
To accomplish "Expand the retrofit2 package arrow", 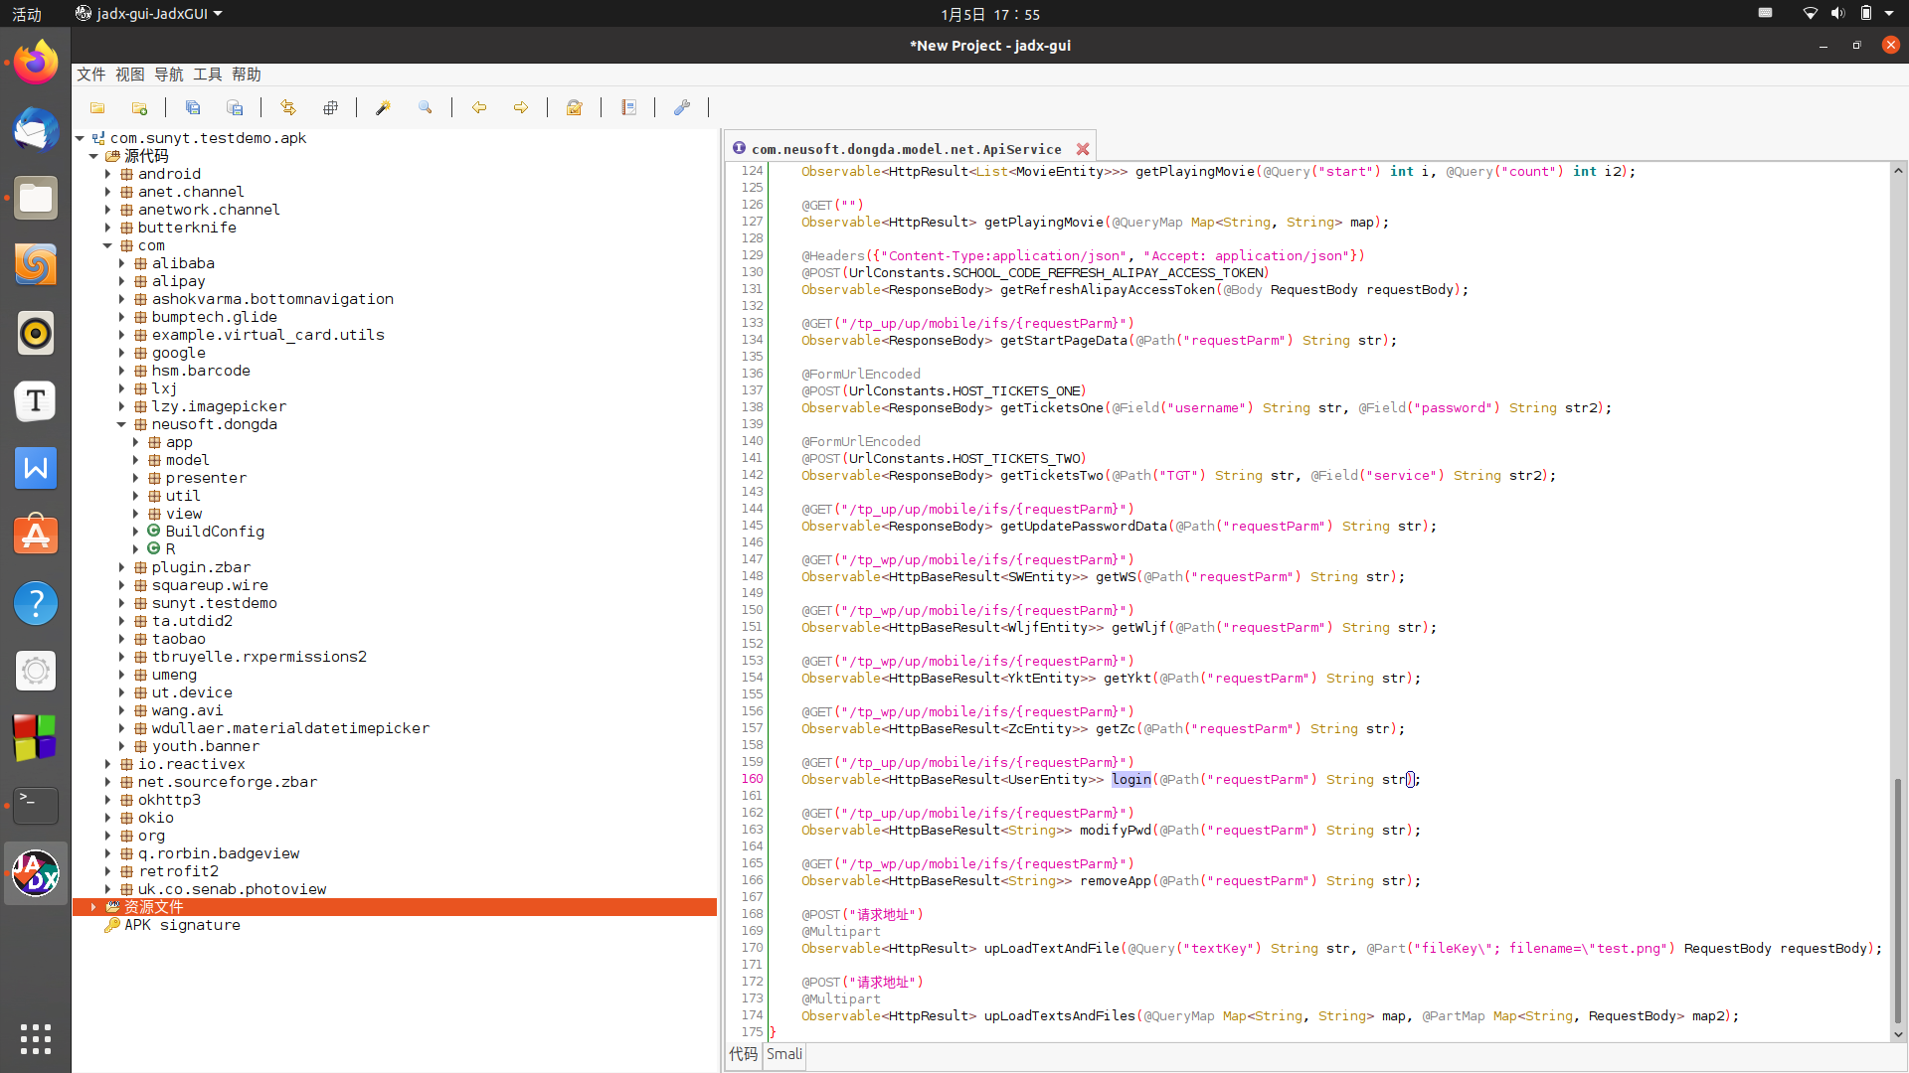I will 107,871.
